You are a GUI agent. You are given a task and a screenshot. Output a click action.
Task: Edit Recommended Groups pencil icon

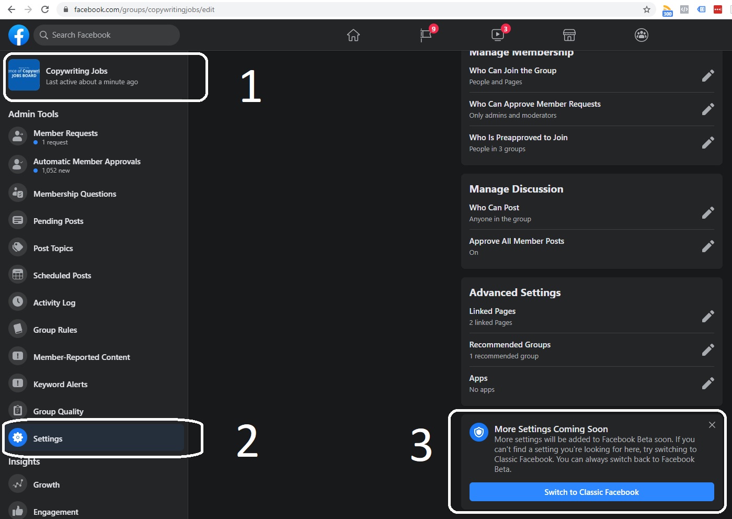click(708, 350)
